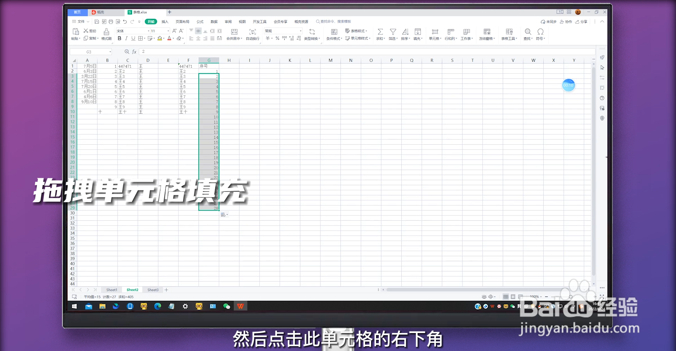Open the find (查找) tool
The height and width of the screenshot is (351, 676).
pyautogui.click(x=527, y=34)
